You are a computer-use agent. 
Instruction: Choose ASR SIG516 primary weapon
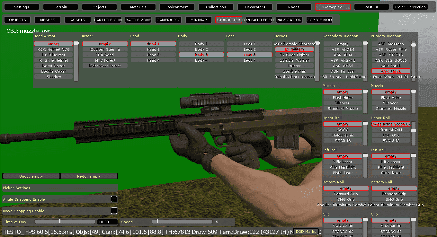(x=391, y=55)
